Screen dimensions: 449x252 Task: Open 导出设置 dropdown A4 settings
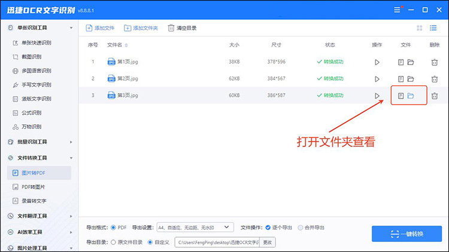[x=195, y=228]
